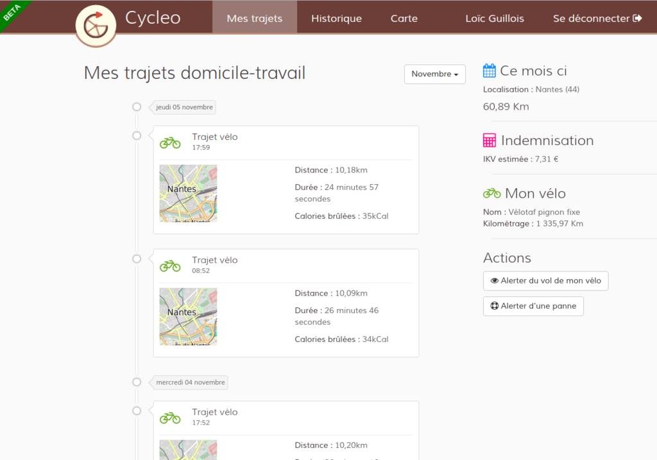Image resolution: width=657 pixels, height=460 pixels.
Task: Open Loïc Guillois profile menu item
Action: pyautogui.click(x=495, y=18)
